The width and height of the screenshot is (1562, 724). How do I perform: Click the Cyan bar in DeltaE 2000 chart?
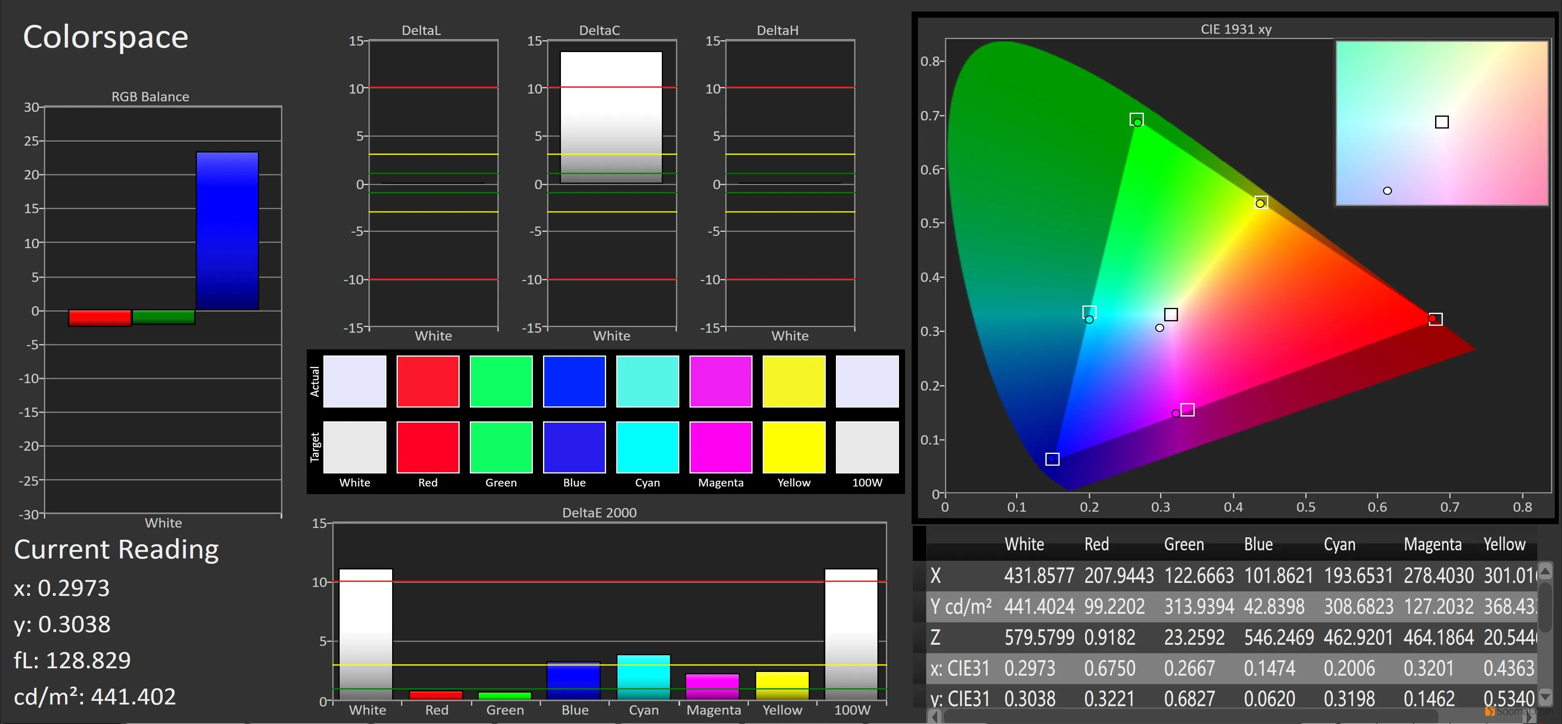(x=644, y=677)
